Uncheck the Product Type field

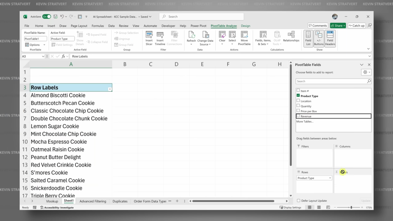298,96
